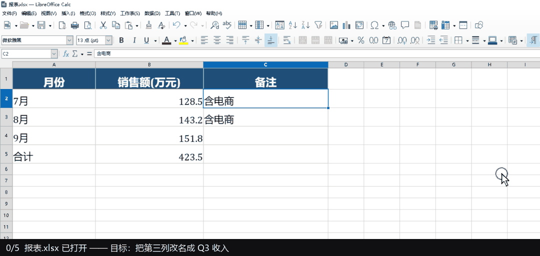This screenshot has width=540, height=256.
Task: Select the row 5 header
Action: [x=6, y=154]
